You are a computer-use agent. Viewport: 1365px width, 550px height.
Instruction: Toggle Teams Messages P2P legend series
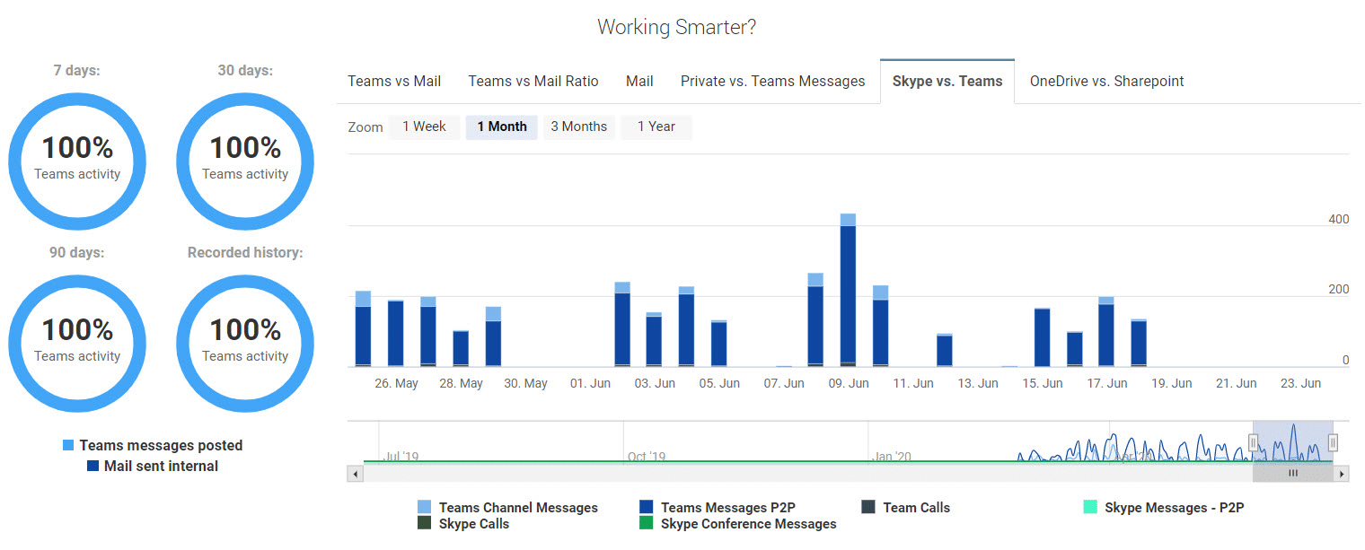pos(727,508)
